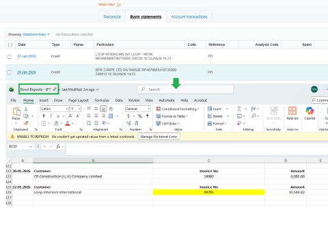Click the Cut scissors icon
The height and width of the screenshot is (246, 328).
point(26,109)
